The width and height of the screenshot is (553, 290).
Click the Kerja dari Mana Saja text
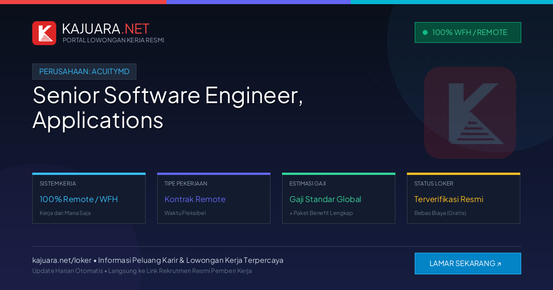[65, 213]
